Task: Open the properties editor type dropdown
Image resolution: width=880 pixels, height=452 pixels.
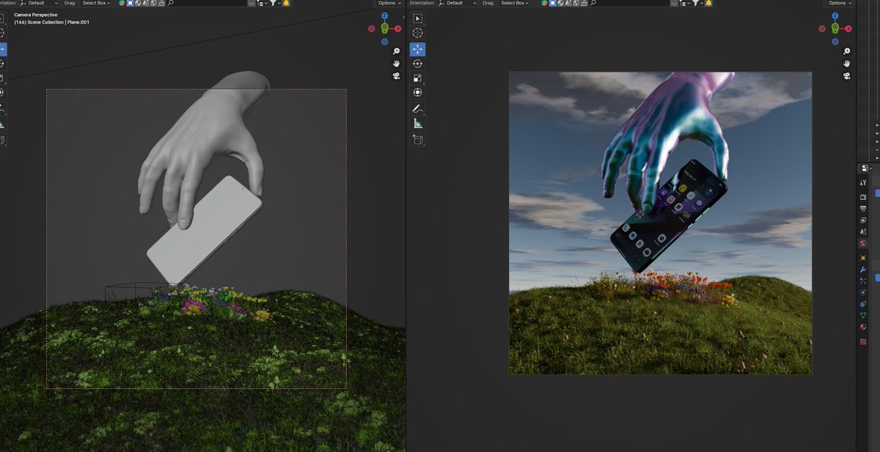Action: [866, 168]
